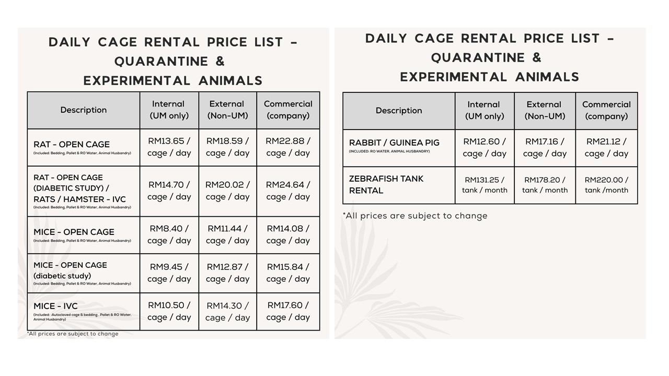The width and height of the screenshot is (669, 376).
Task: Click the RM17.16 external rabbit price
Action: (x=545, y=148)
